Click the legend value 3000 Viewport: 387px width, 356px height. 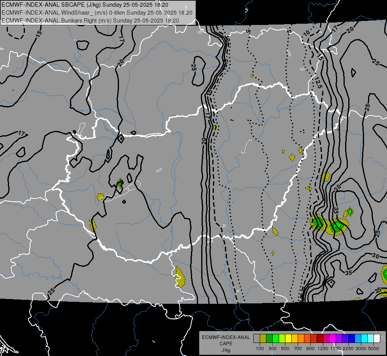tap(361, 348)
